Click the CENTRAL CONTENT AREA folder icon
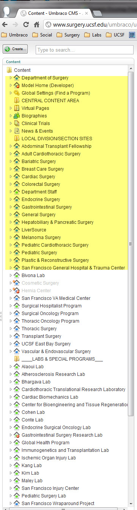 pos(17,100)
